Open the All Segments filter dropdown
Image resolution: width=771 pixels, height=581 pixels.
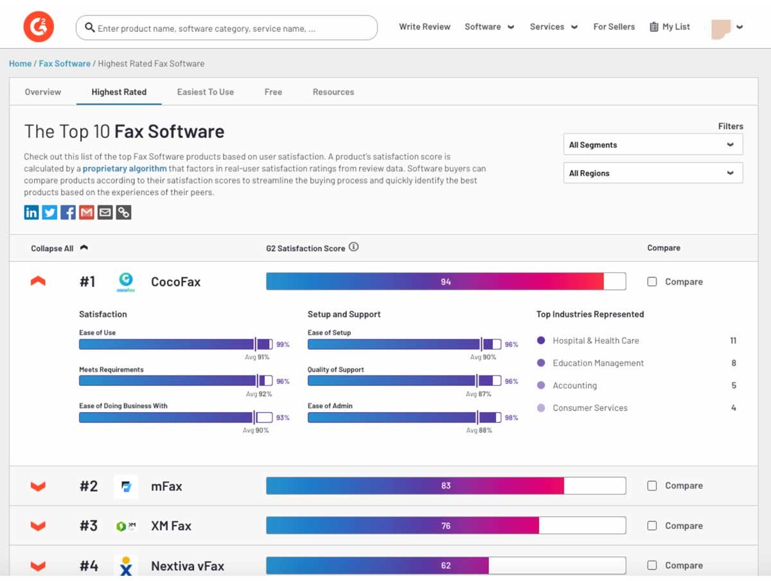[653, 144]
